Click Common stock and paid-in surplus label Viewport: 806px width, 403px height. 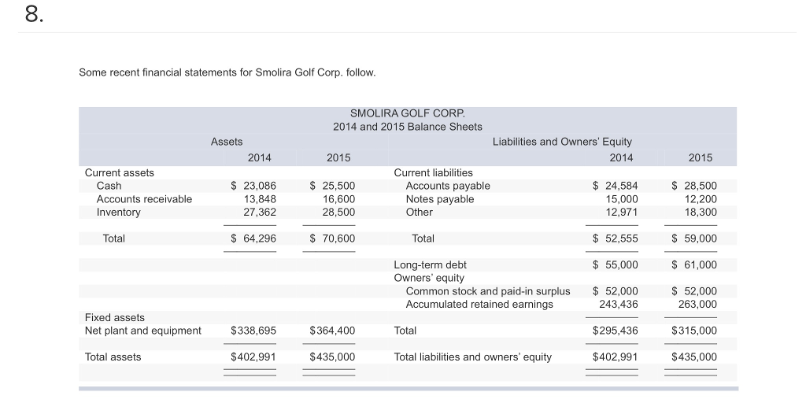pos(488,291)
